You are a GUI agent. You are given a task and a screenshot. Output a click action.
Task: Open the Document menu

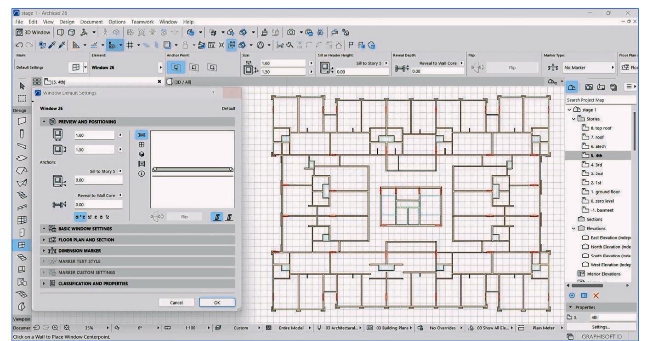click(92, 22)
